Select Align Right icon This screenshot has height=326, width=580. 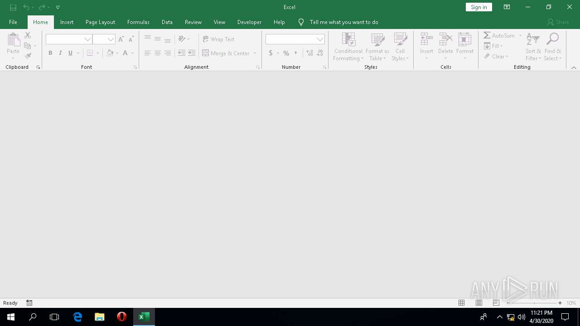point(168,53)
